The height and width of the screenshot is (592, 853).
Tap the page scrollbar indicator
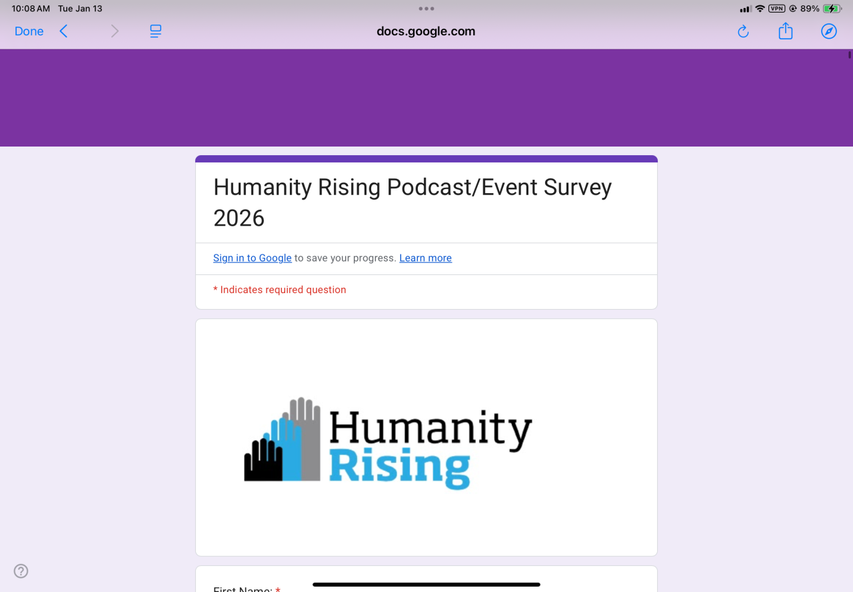850,55
